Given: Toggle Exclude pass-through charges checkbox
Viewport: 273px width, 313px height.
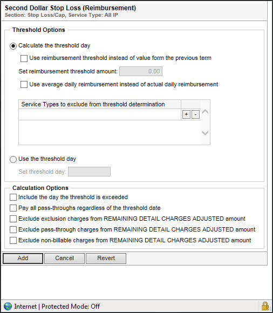Looking at the screenshot, I should 13,229.
